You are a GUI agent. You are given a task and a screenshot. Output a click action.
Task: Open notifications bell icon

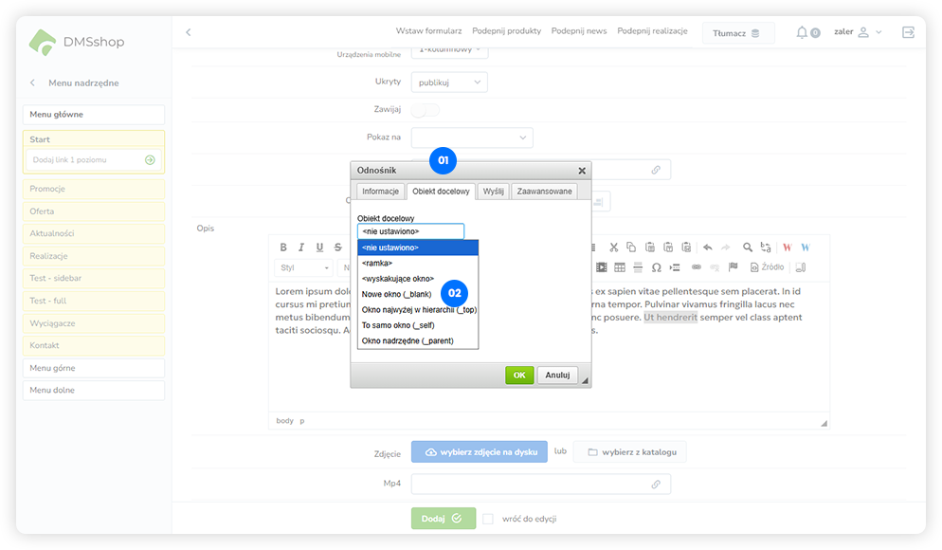point(803,32)
